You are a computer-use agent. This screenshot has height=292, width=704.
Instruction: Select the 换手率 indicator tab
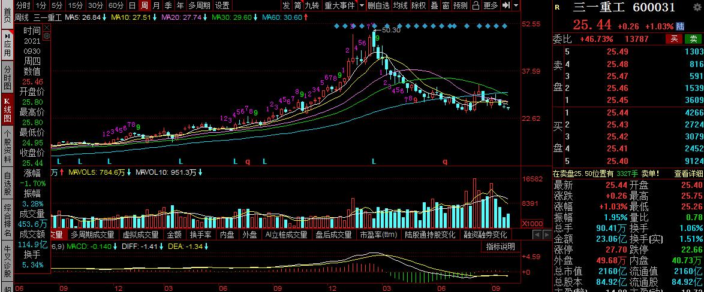(200, 234)
